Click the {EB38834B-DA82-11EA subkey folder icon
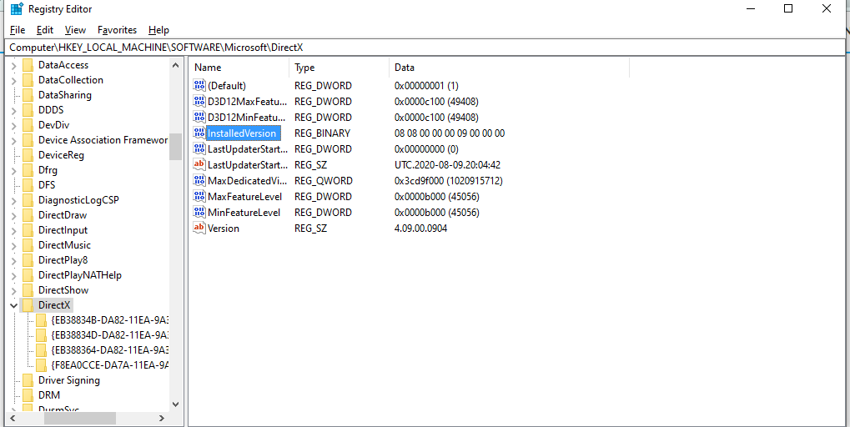Image resolution: width=850 pixels, height=427 pixels. point(41,320)
